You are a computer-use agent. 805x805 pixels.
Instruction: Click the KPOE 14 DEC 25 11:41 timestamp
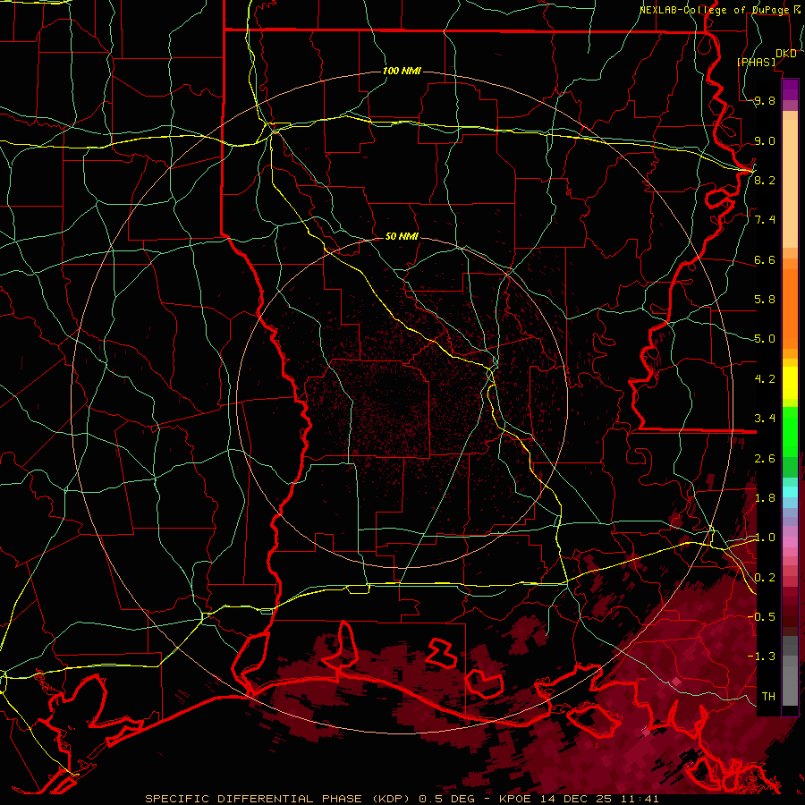point(579,799)
